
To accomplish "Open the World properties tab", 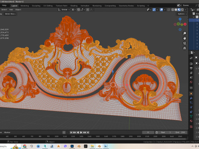I will pyautogui.click(x=191, y=82).
